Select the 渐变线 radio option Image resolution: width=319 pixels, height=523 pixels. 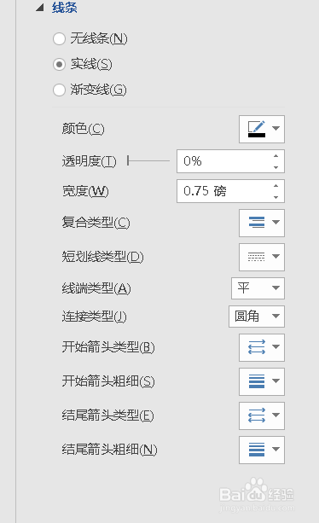59,90
